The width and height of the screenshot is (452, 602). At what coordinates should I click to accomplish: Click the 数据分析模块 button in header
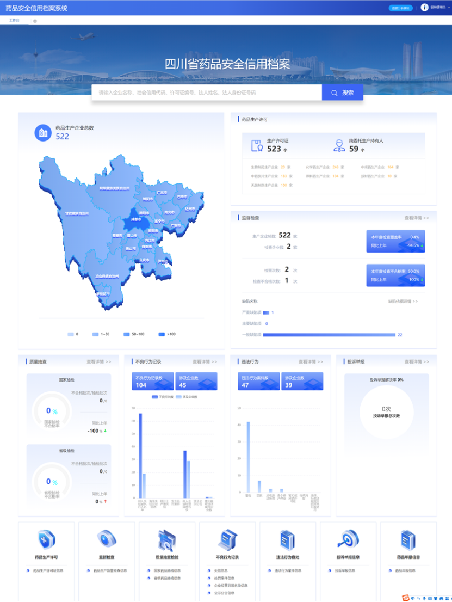click(x=400, y=8)
